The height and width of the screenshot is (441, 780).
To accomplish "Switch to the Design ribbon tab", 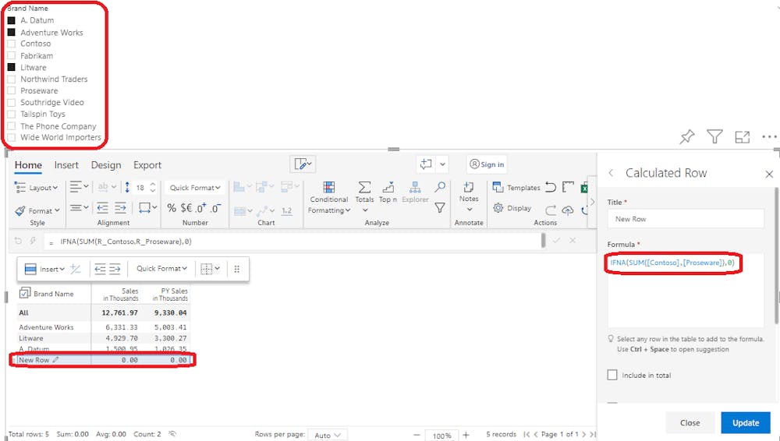I will 106,165.
